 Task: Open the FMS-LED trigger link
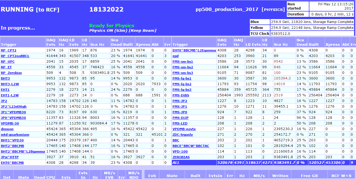180,123
